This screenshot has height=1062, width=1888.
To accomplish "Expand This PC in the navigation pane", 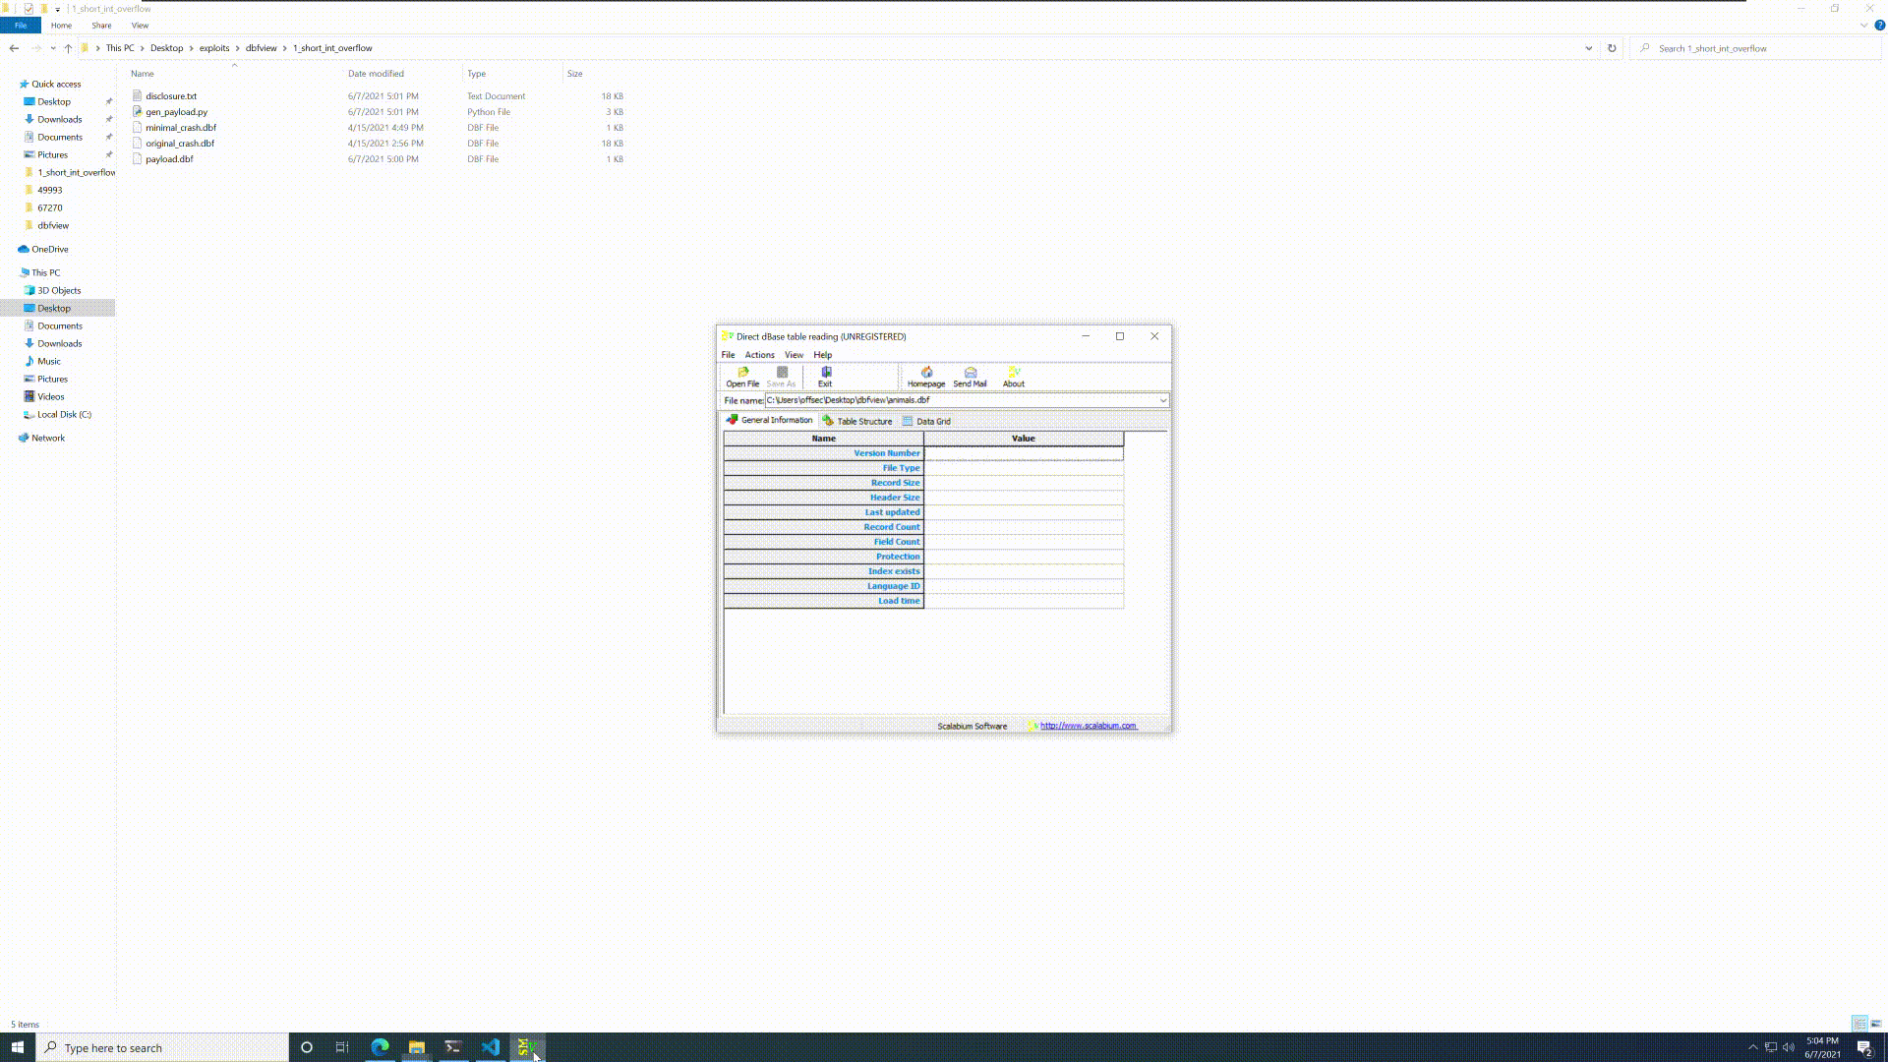I will (12, 272).
